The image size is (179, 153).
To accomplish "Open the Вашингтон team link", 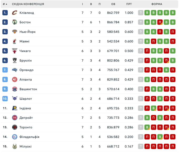I will click(28, 89).
